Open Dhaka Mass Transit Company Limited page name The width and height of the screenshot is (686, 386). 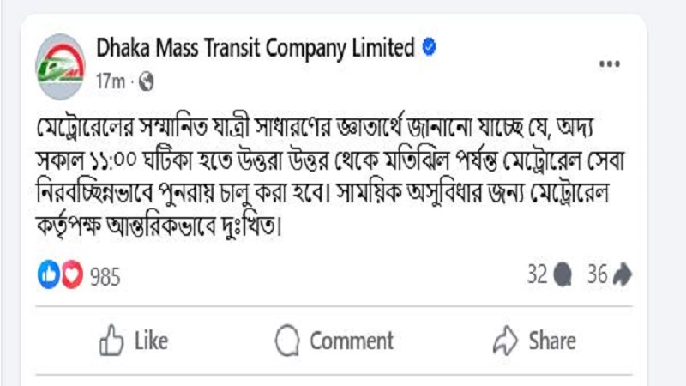[254, 48]
